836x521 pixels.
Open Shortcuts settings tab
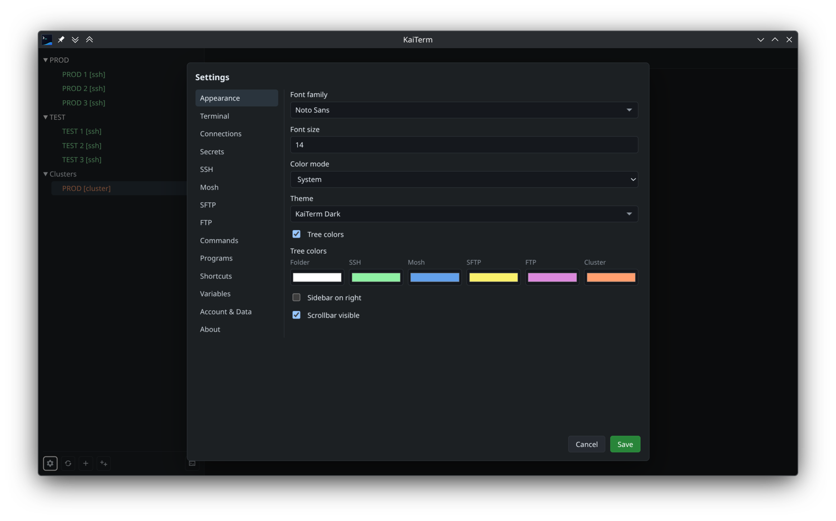click(236, 276)
